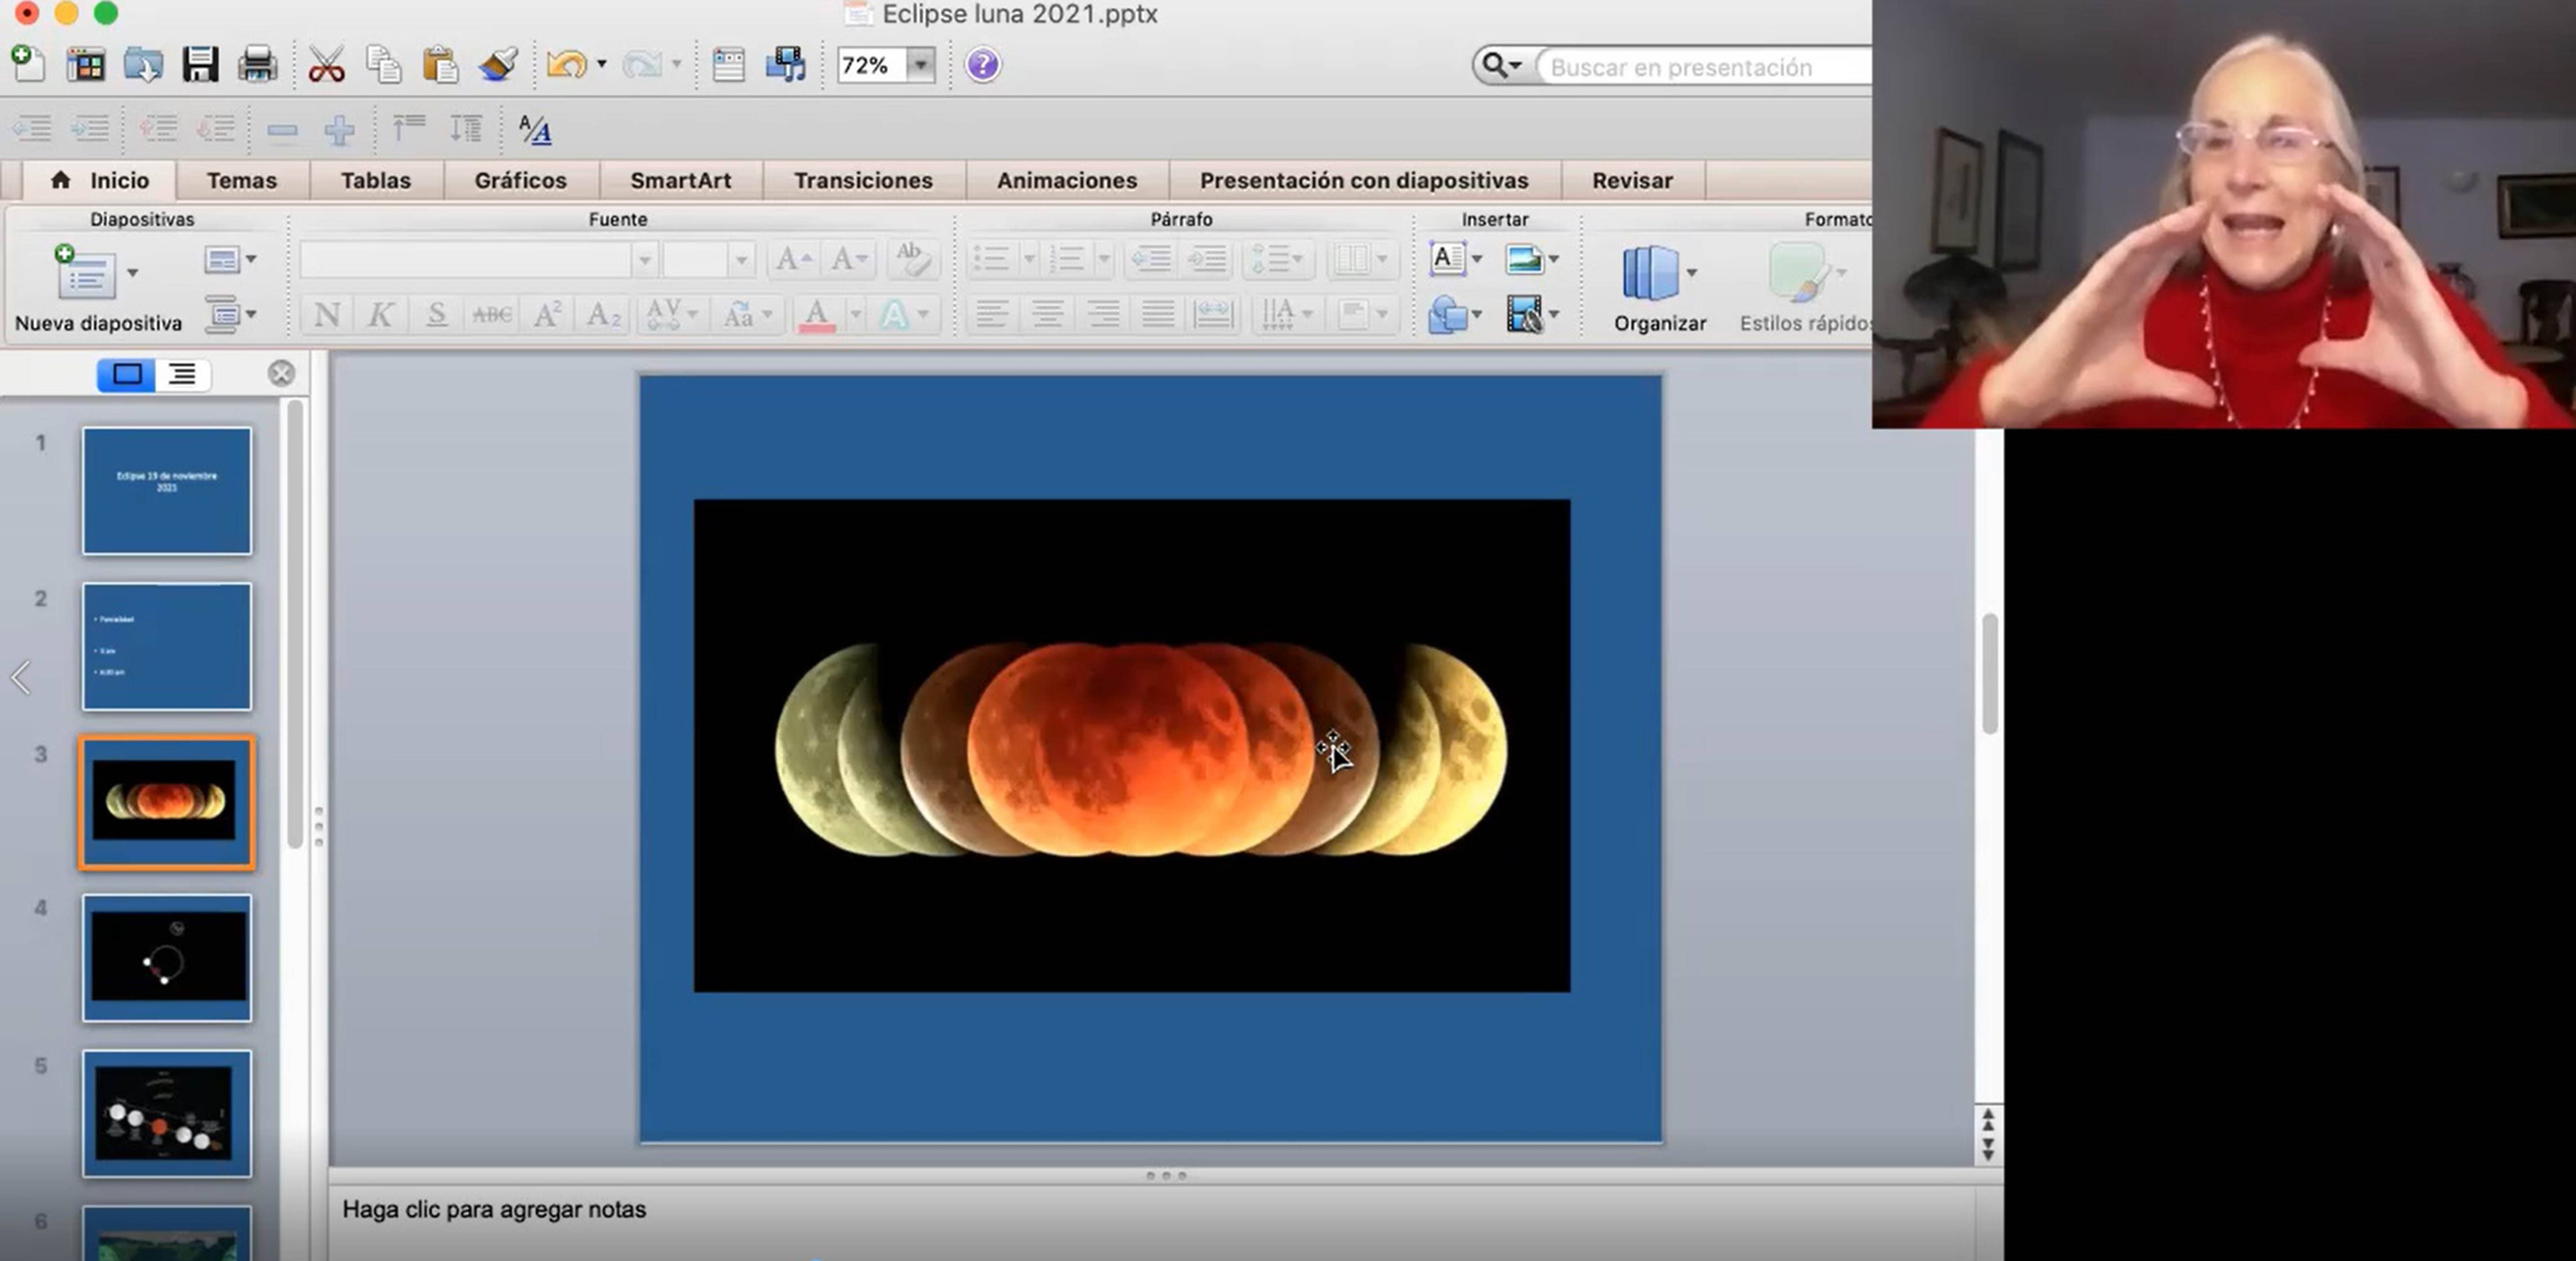Click the main slide vertical scrollbar
The image size is (2576, 1261).
click(1989, 673)
